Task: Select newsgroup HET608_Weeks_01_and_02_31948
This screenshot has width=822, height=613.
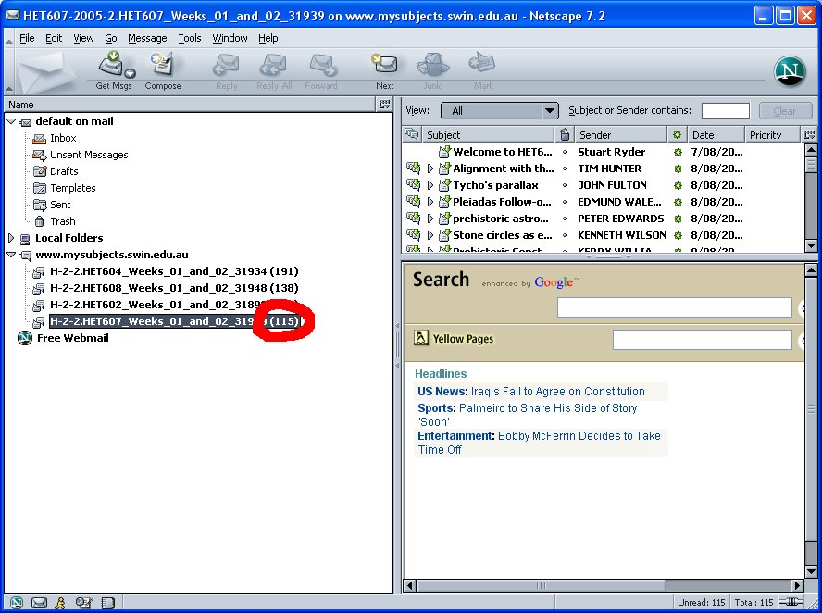Action: coord(174,288)
